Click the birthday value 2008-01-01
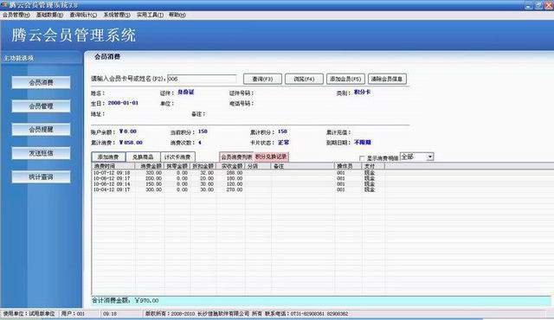This screenshot has width=554, height=320. coord(123,103)
